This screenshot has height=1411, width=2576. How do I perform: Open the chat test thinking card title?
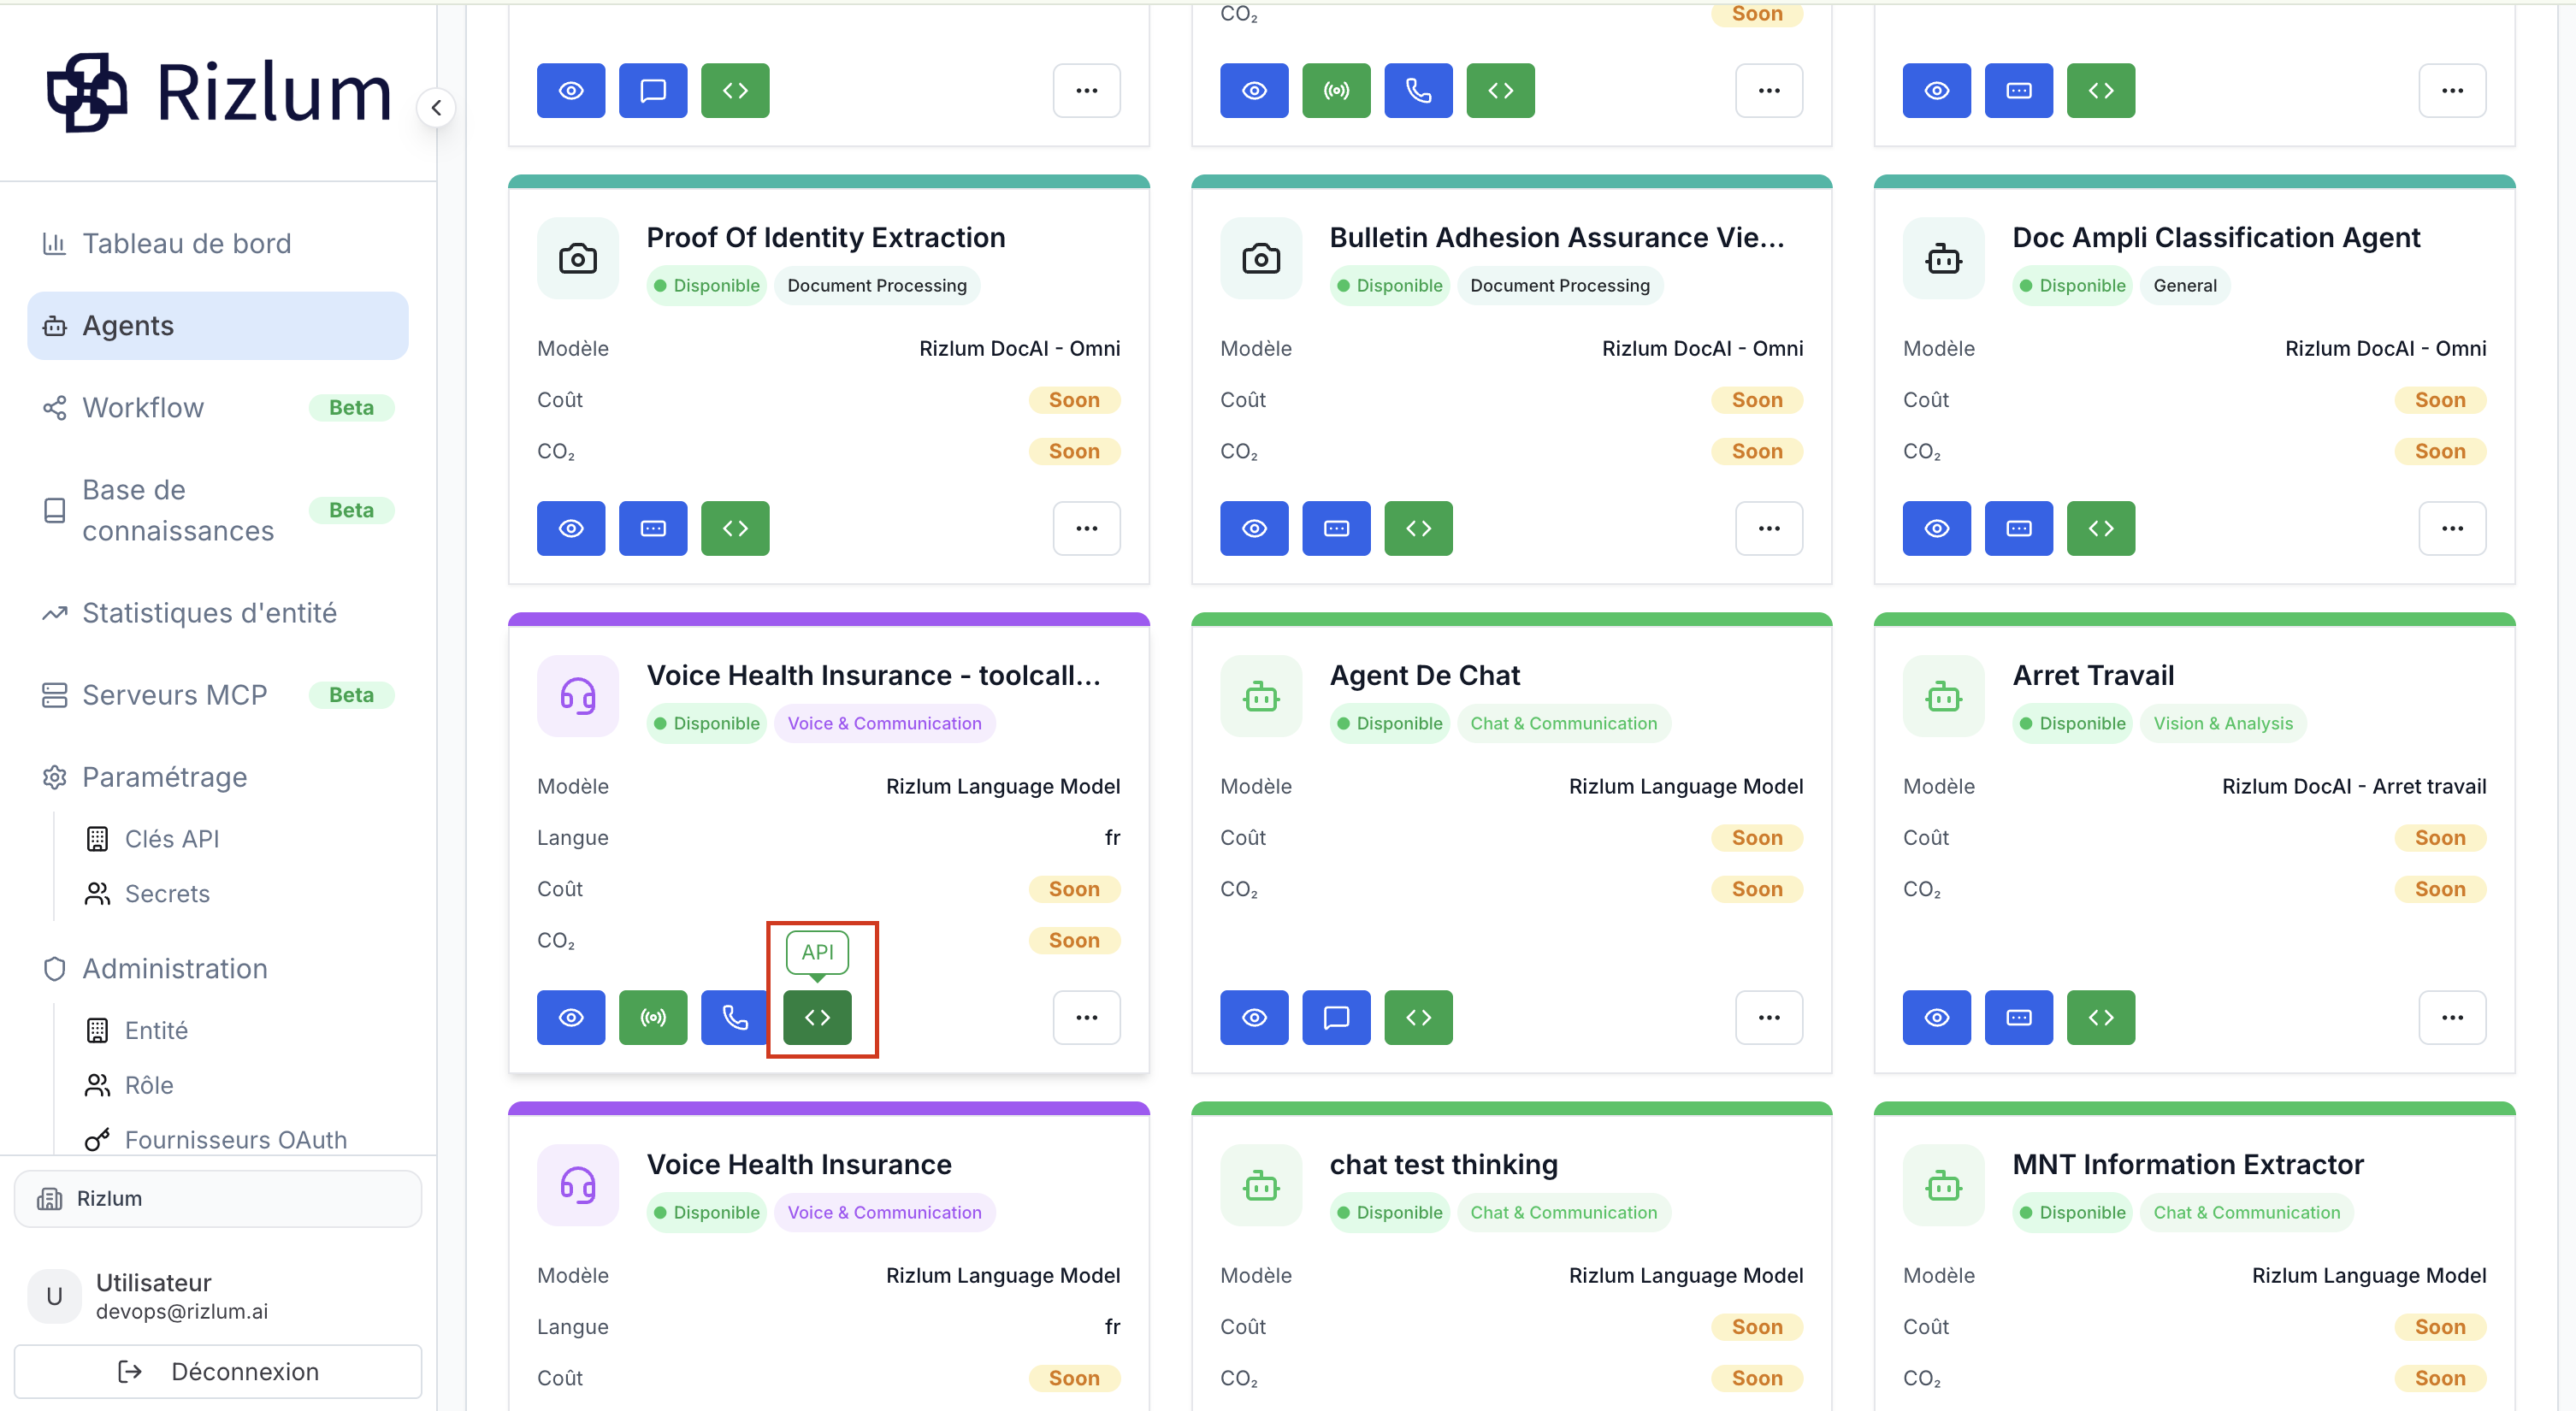coord(1443,1164)
